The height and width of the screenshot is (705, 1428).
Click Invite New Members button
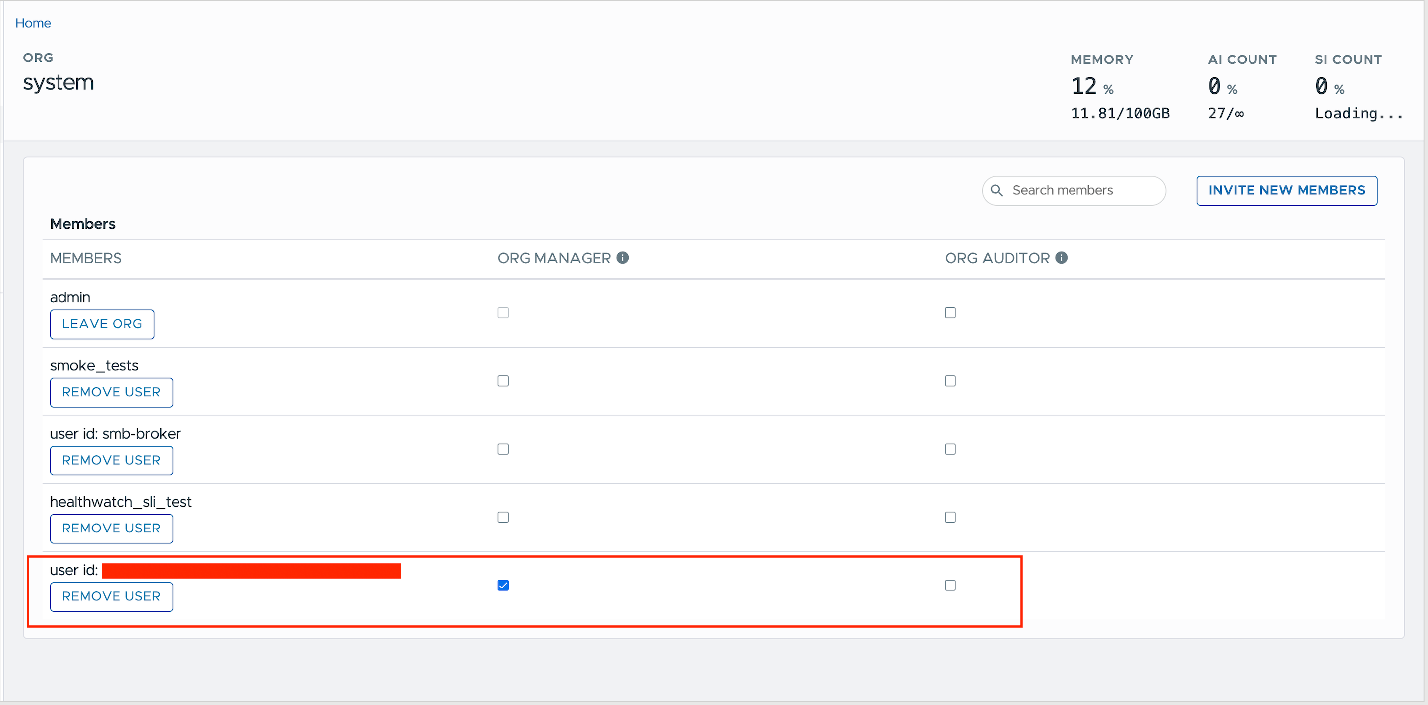click(1286, 191)
